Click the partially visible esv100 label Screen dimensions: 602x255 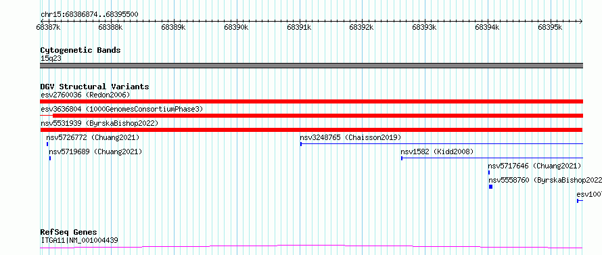[x=589, y=194]
